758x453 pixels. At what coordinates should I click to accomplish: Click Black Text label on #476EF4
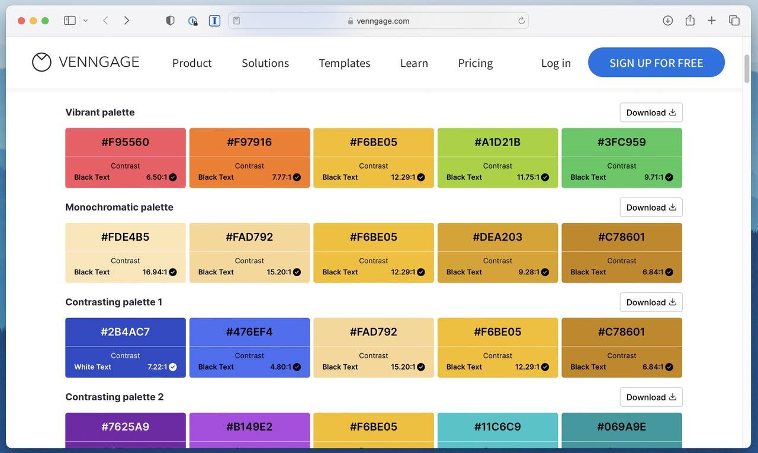(x=216, y=367)
